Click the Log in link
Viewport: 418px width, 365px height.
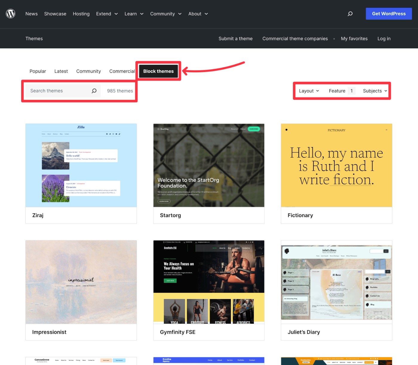pos(384,39)
